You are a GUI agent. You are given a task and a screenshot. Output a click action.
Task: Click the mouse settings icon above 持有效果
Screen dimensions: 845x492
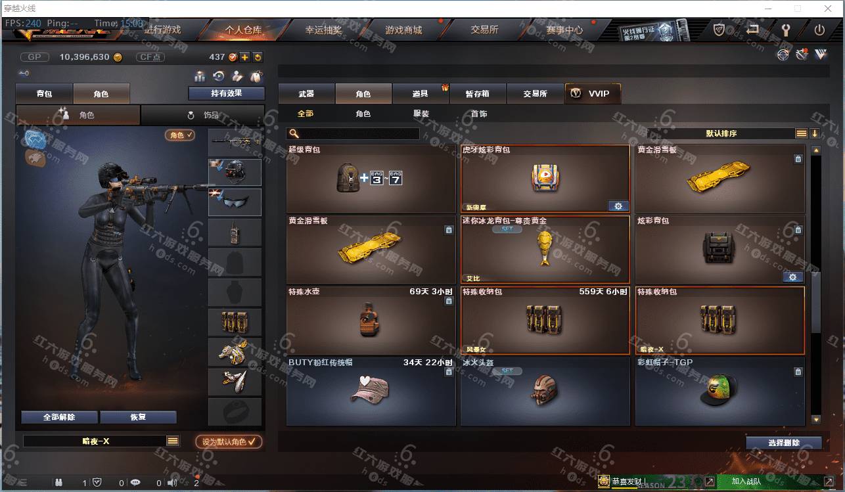(x=257, y=76)
